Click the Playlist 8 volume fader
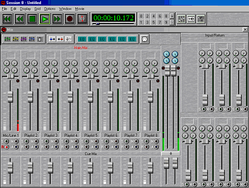This screenshot has height=188, width=249. 150,97
